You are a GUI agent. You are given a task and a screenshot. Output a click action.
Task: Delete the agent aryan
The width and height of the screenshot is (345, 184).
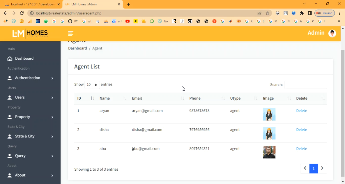pos(301,111)
